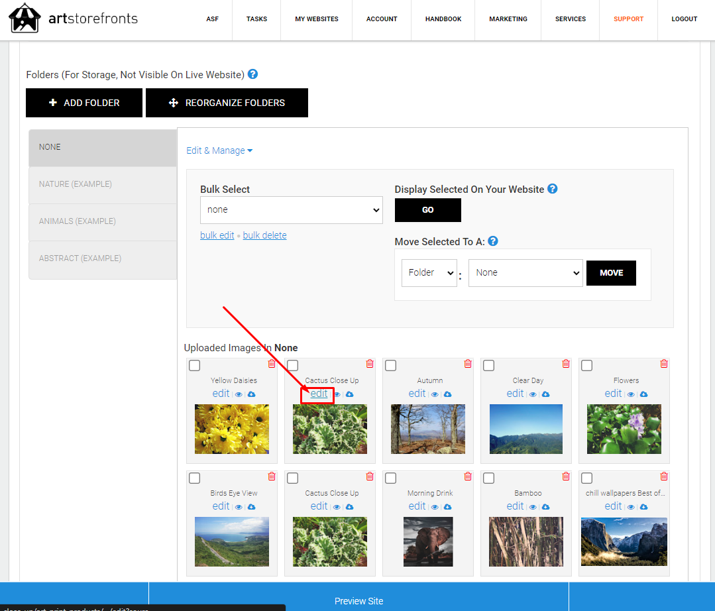Click the eye icon for Autumn image
Image resolution: width=715 pixels, height=611 pixels.
(x=435, y=394)
